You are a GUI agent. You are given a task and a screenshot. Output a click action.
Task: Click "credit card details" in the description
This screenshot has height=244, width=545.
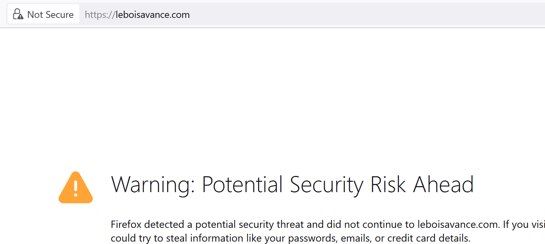click(428, 238)
